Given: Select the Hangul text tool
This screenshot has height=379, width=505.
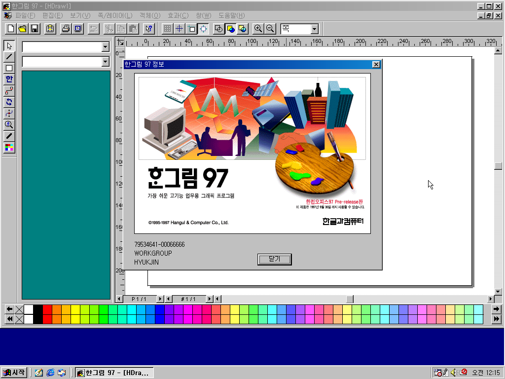Looking at the screenshot, I should point(9,79).
